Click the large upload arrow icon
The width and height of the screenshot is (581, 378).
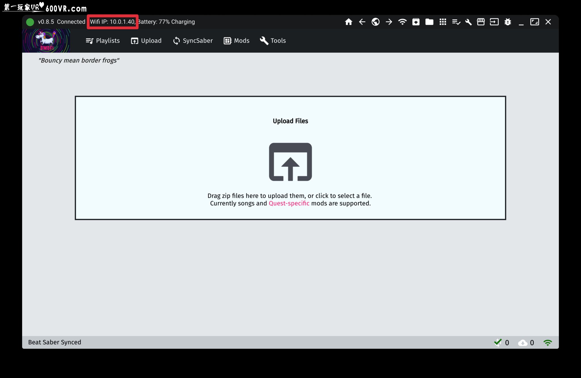pyautogui.click(x=290, y=162)
